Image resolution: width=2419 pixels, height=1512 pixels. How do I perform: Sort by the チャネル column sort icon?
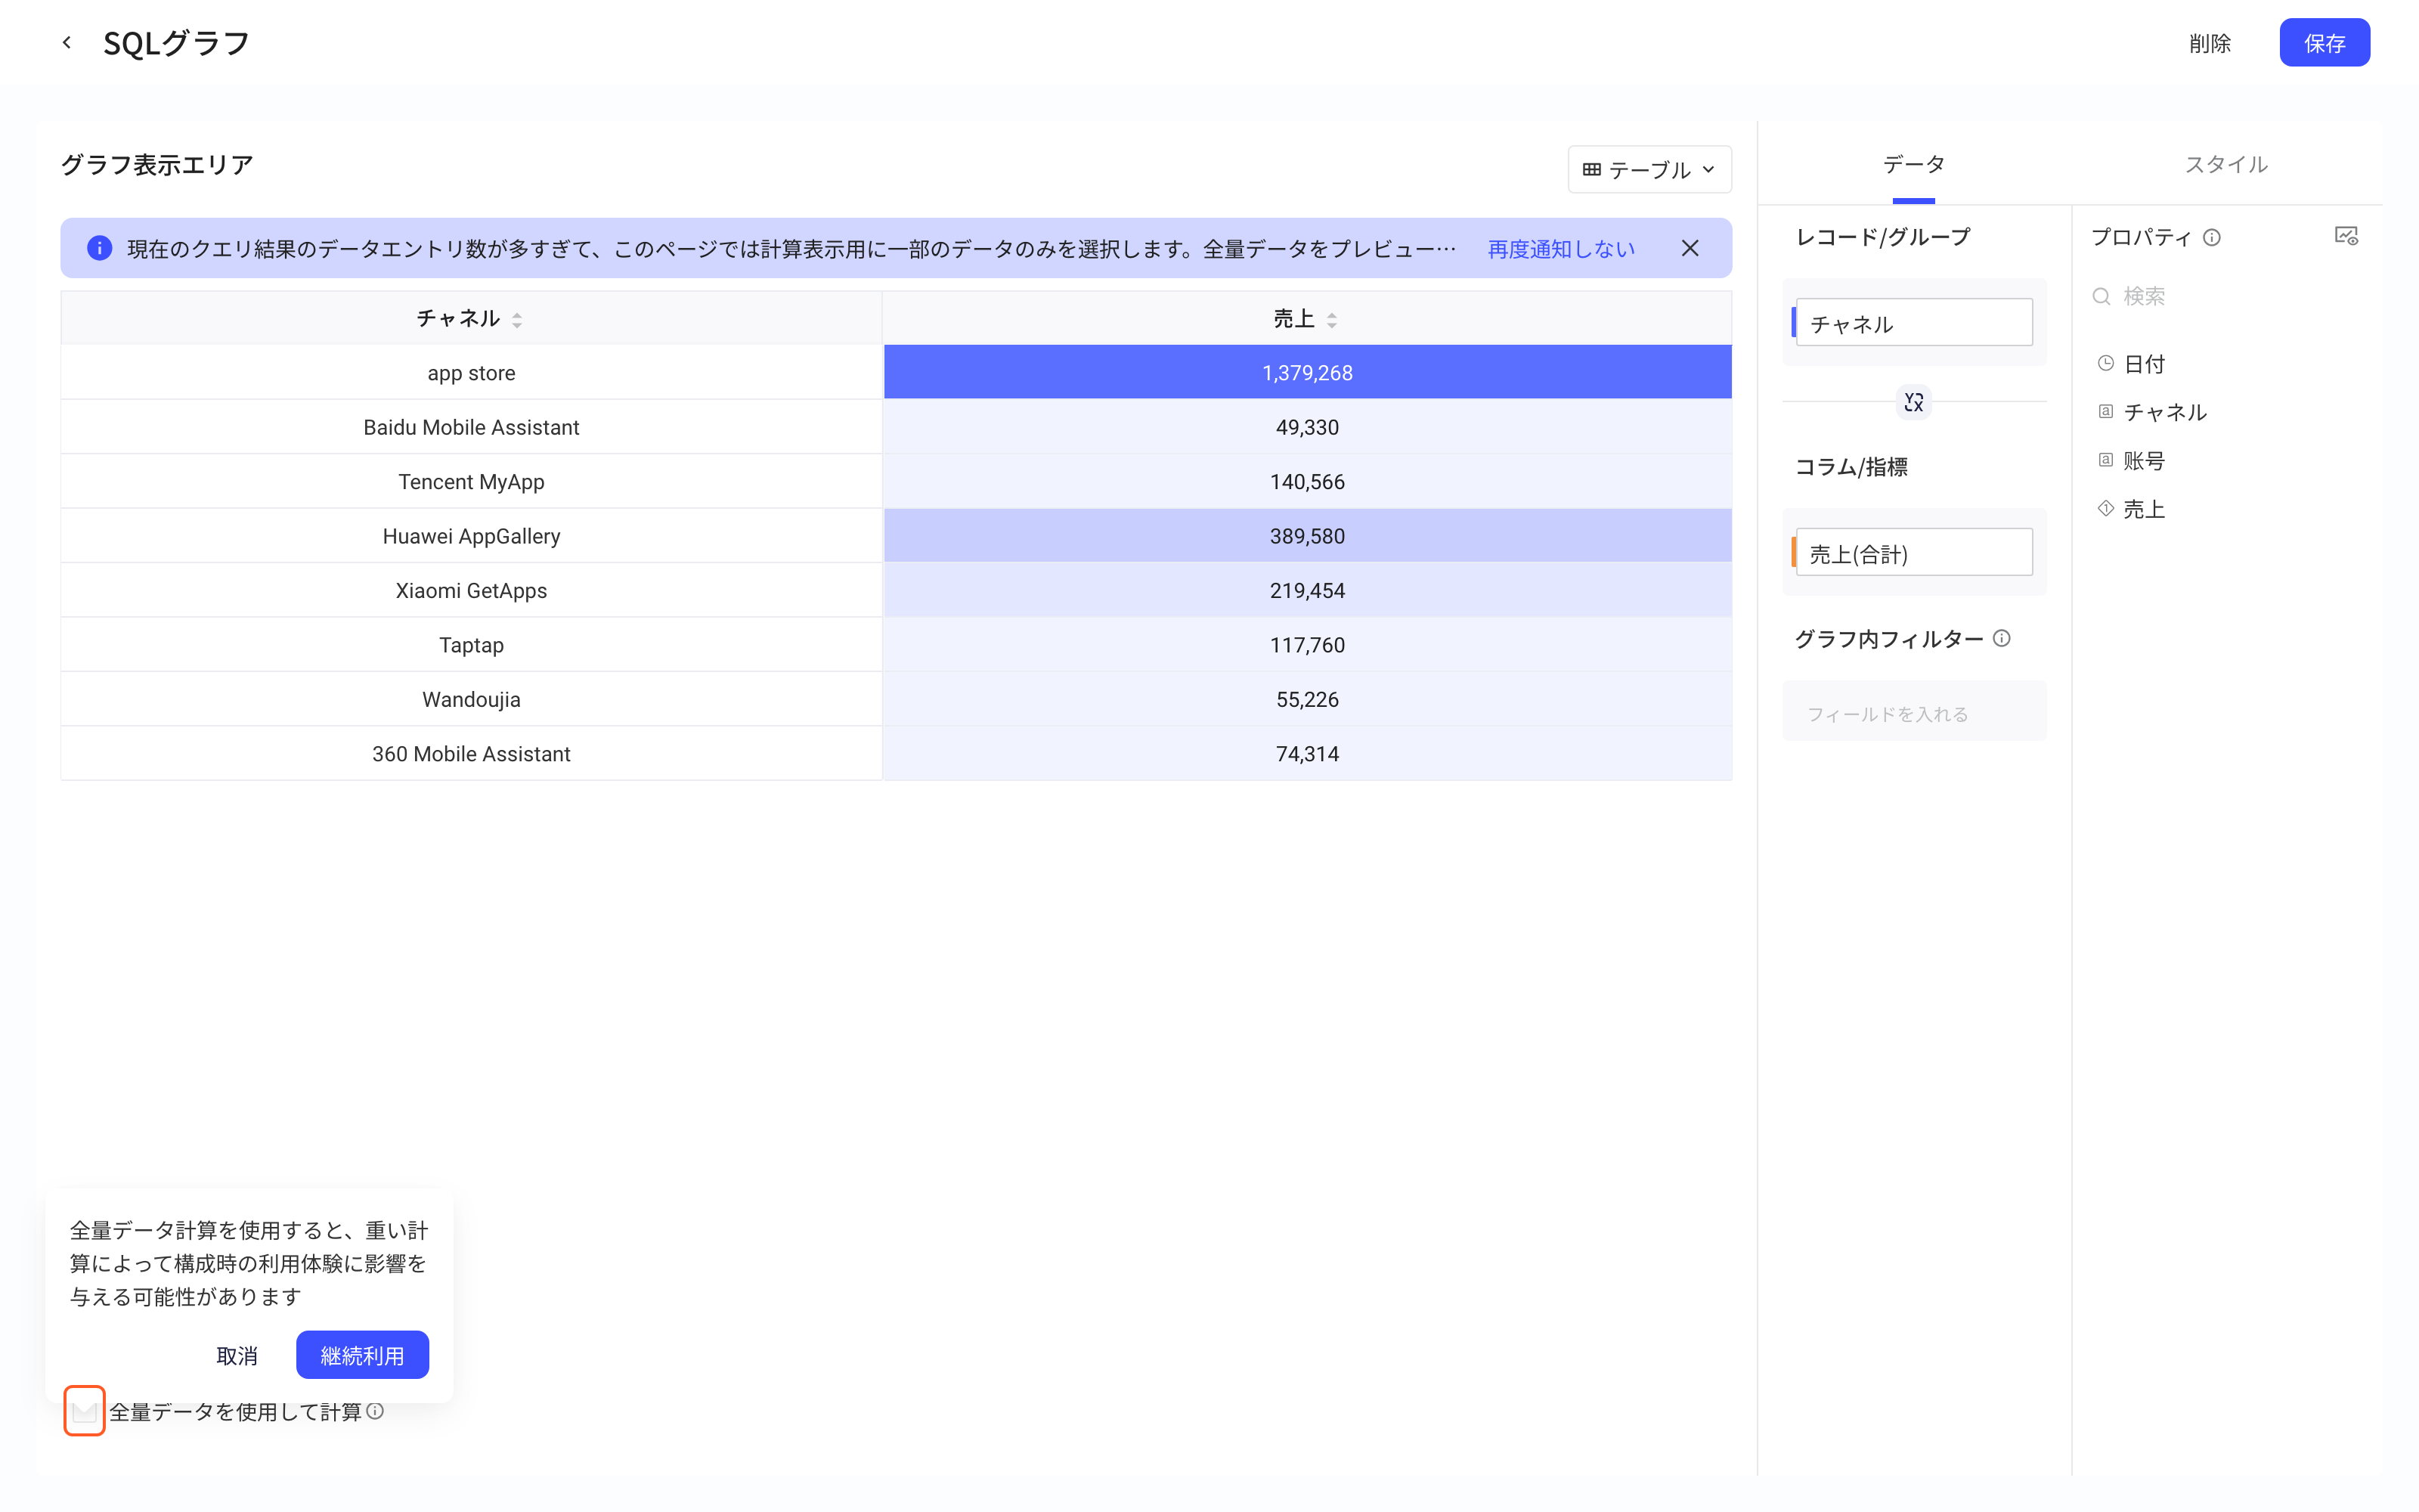click(x=517, y=320)
